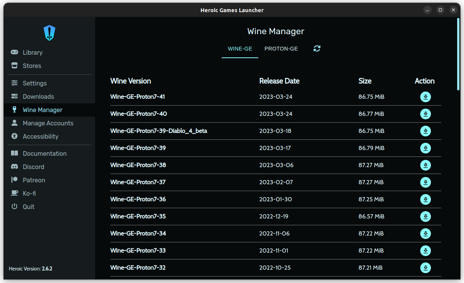464x283 pixels.
Task: Click the vertical scrollbar thumb
Action: click(x=458, y=54)
